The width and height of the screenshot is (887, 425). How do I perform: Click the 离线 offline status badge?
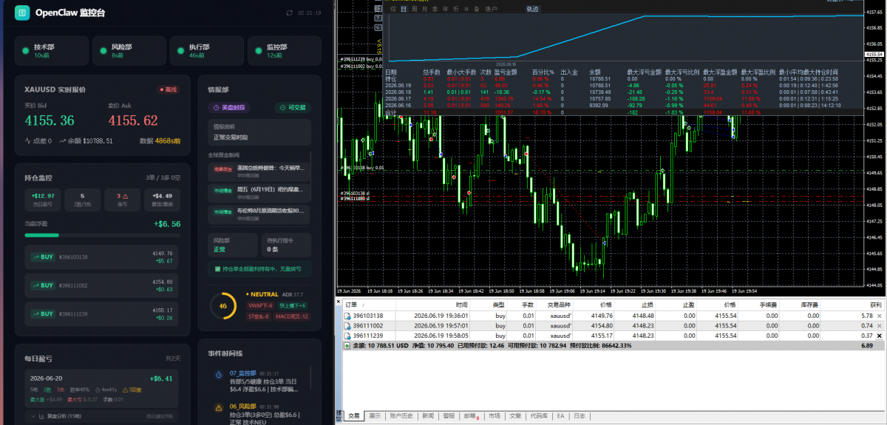point(169,89)
